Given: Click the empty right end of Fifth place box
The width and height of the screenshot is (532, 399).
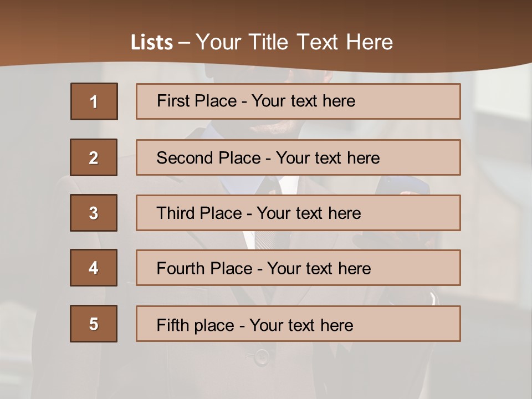Looking at the screenshot, I should point(416,324).
